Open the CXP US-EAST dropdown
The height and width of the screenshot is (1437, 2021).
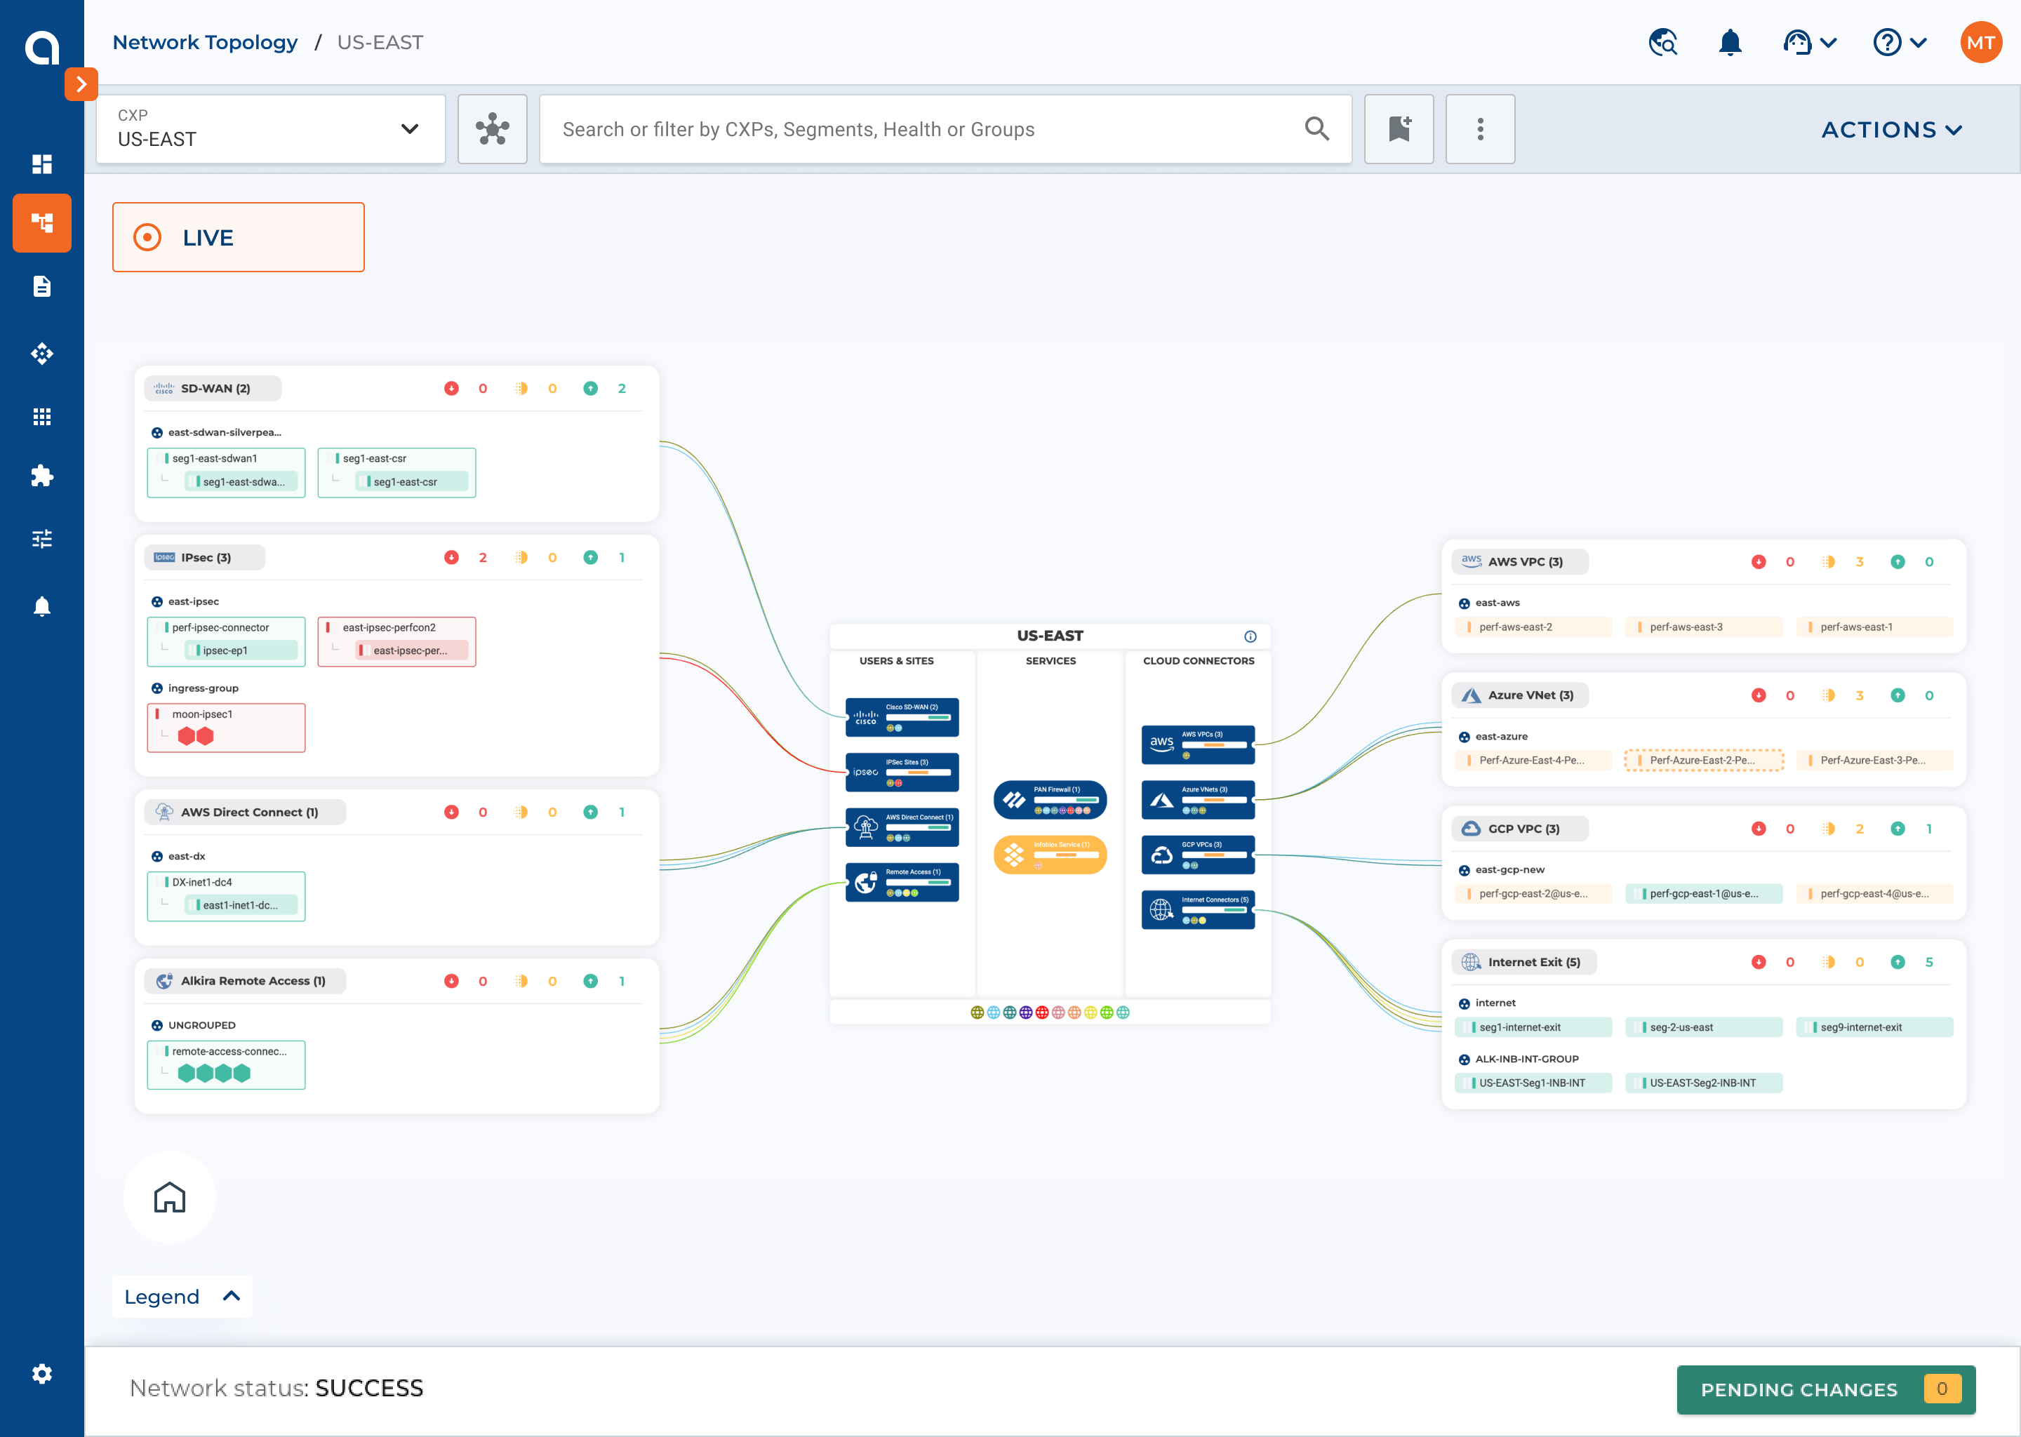coord(270,129)
